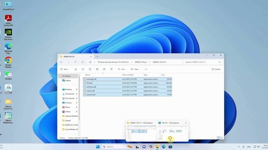The width and height of the screenshot is (268, 150).
Task: Select the PYG.dll file
Action: (x=127, y=83)
